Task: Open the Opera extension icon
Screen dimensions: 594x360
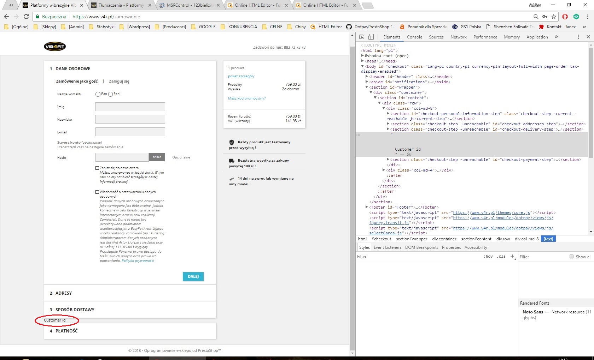Action: 565,17
